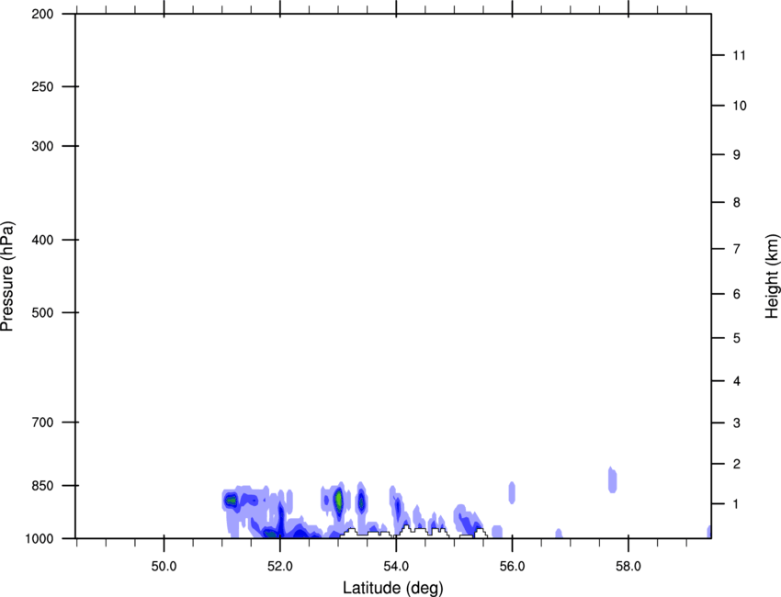Click the 2 km height label
This screenshot has height=597, width=781.
[737, 464]
